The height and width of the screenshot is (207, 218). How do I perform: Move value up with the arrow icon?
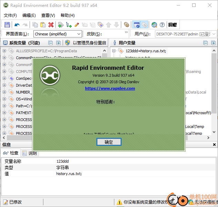108,25
